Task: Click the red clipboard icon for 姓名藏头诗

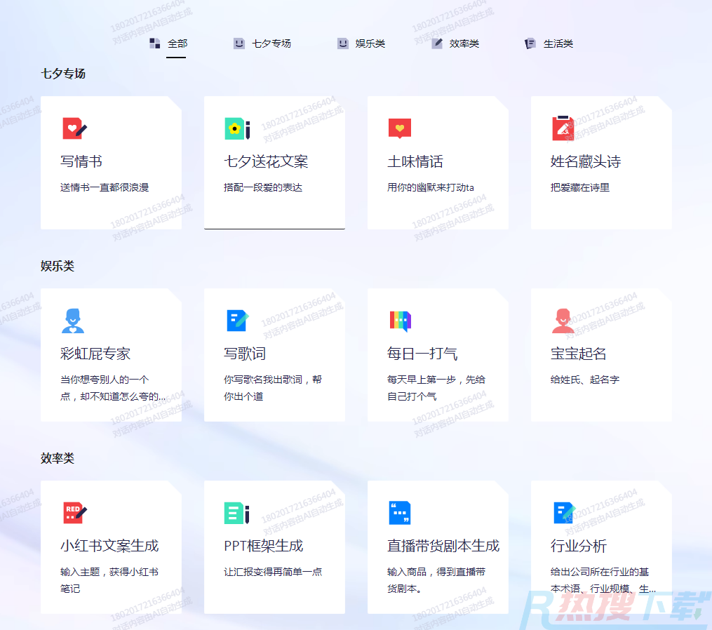Action: (563, 128)
